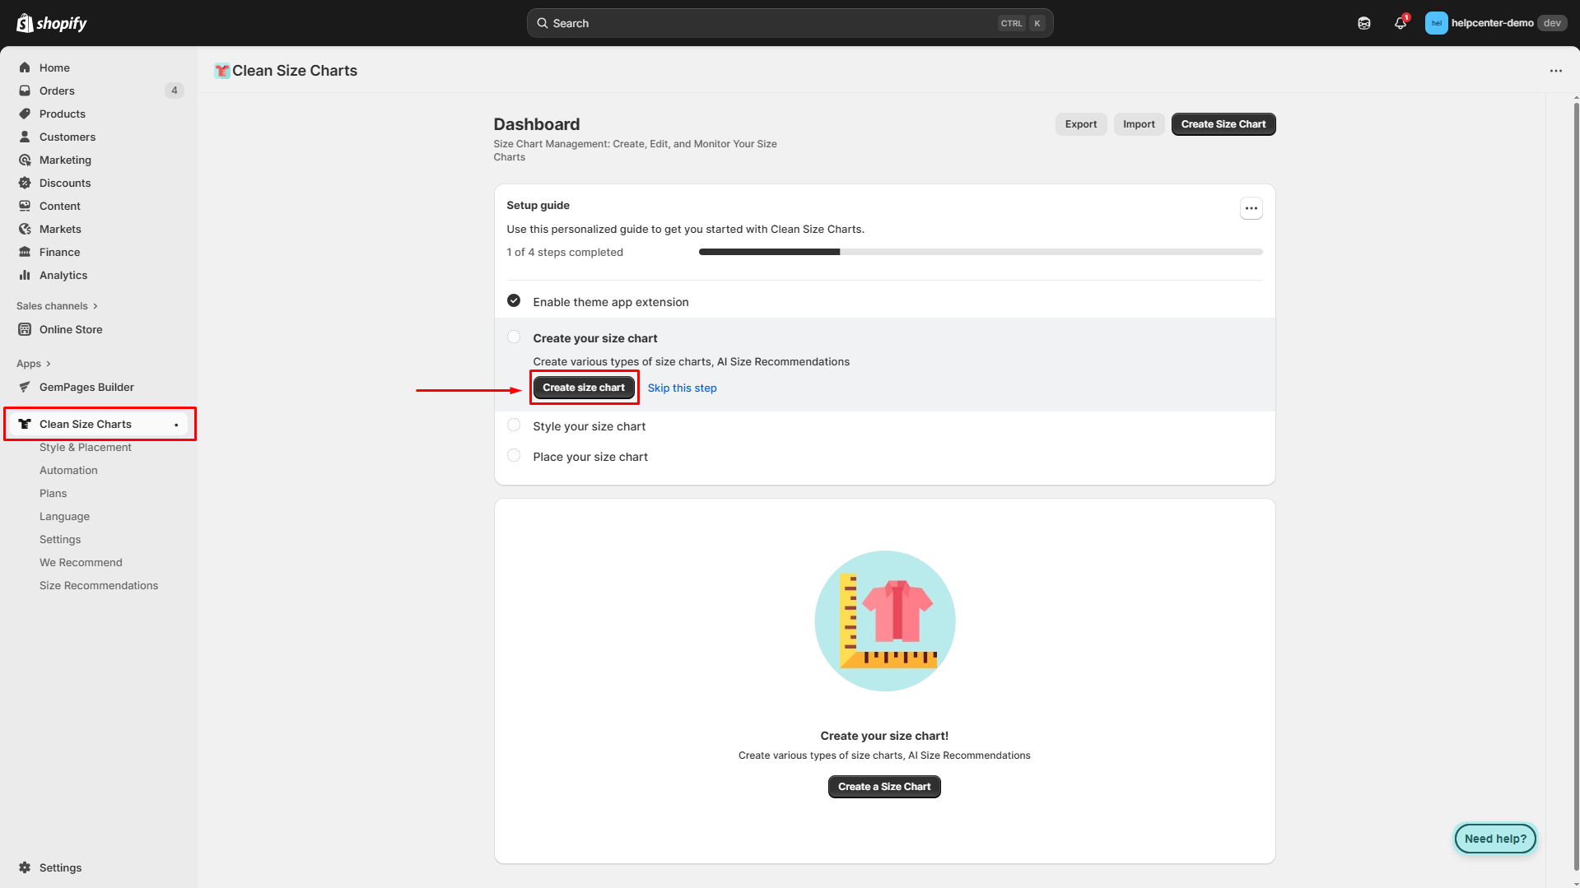Open the Sidekick assistant icon in top bar
The height and width of the screenshot is (888, 1580).
(x=1364, y=23)
